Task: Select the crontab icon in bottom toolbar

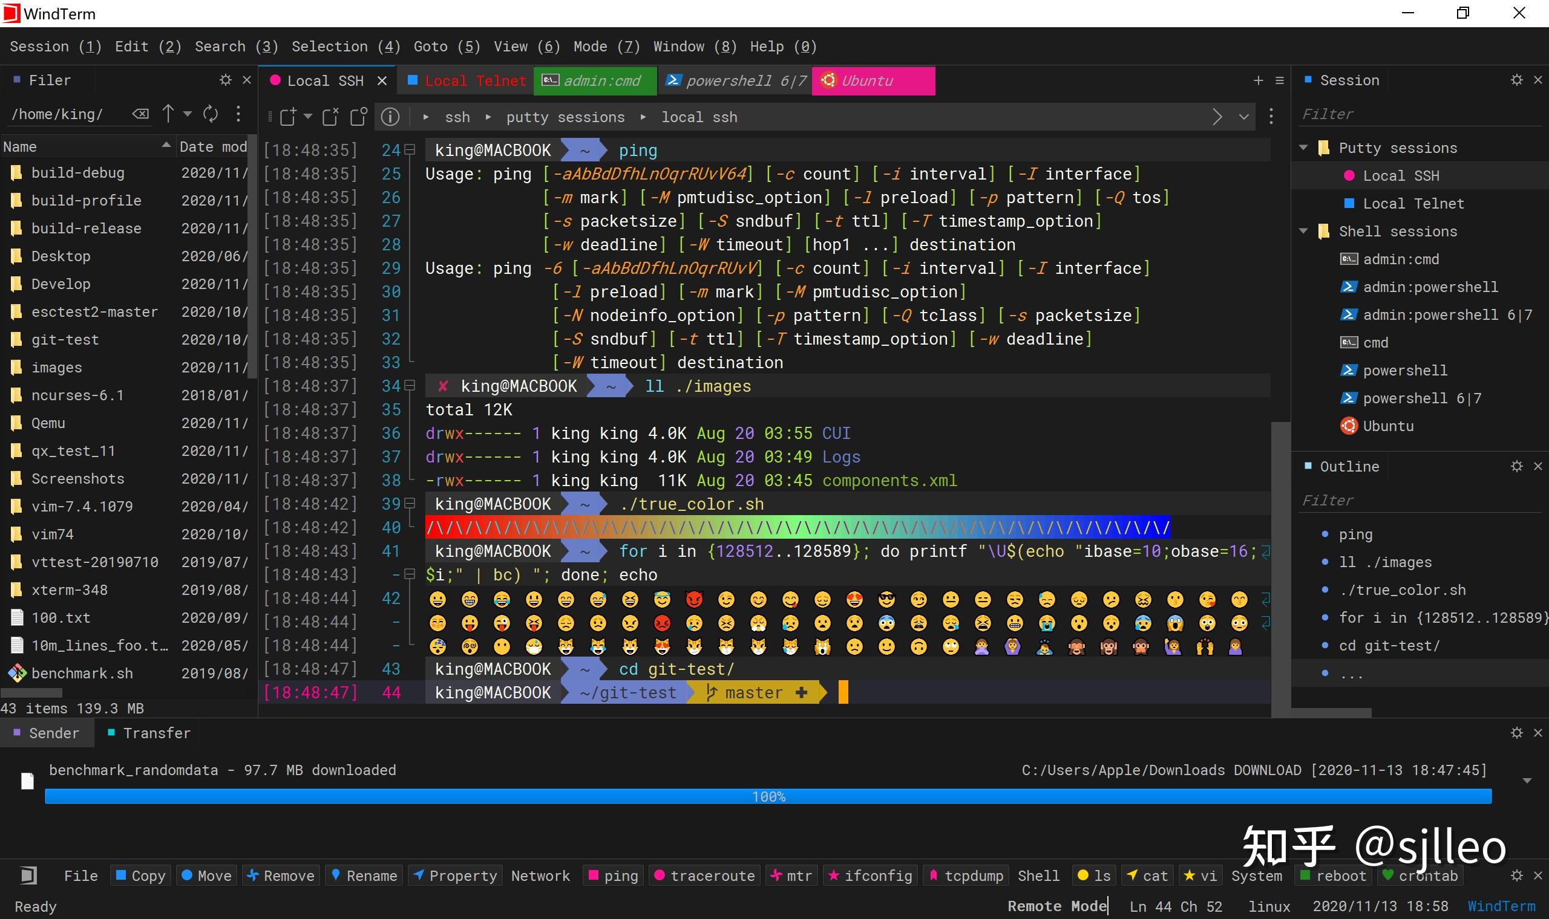Action: click(x=1389, y=875)
